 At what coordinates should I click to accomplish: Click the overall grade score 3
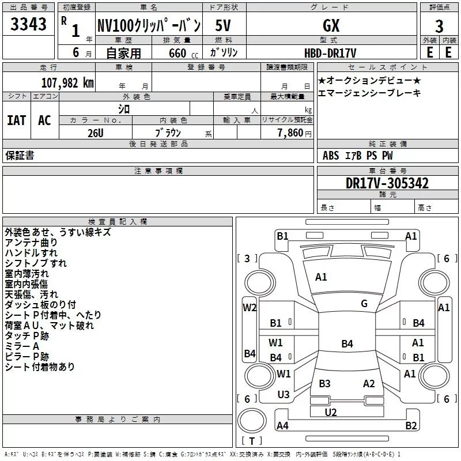(439, 26)
